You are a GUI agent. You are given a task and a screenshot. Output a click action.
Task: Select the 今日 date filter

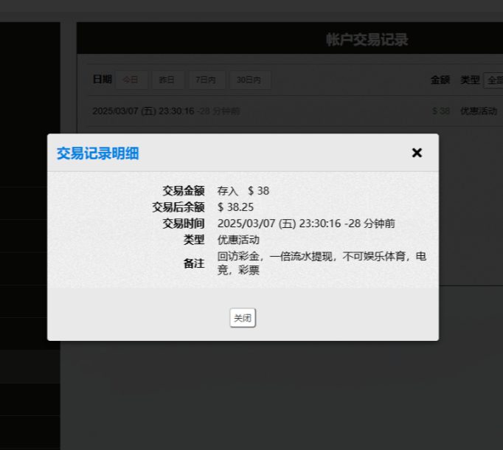click(131, 80)
